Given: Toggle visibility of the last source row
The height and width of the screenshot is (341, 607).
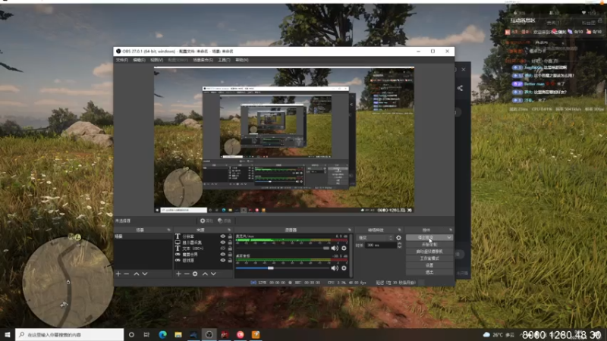Looking at the screenshot, I should (222, 261).
